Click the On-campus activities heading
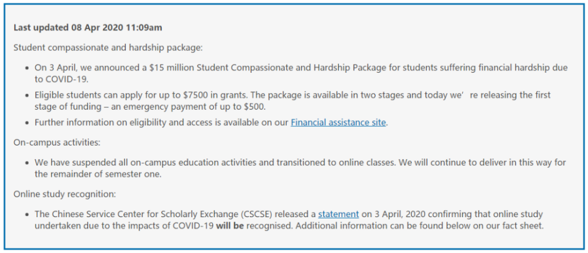The height and width of the screenshot is (253, 588). (57, 143)
